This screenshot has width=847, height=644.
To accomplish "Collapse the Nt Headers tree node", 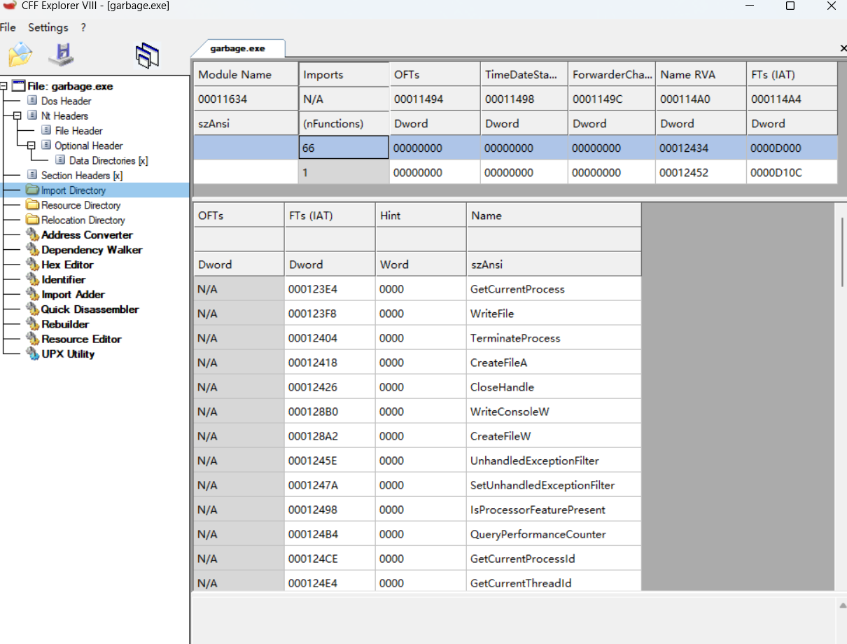I will (x=17, y=115).
